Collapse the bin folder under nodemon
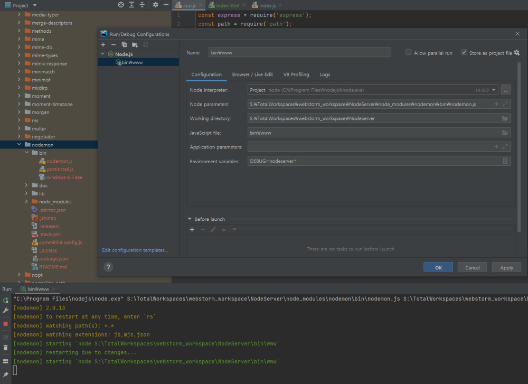This screenshot has width=528, height=384. 26,153
